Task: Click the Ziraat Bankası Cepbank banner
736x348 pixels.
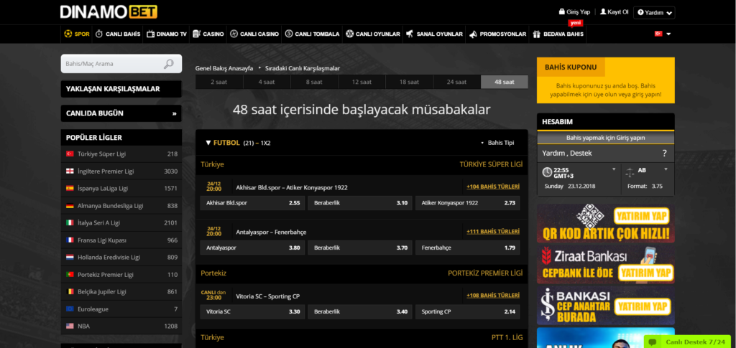Action: tap(605, 264)
